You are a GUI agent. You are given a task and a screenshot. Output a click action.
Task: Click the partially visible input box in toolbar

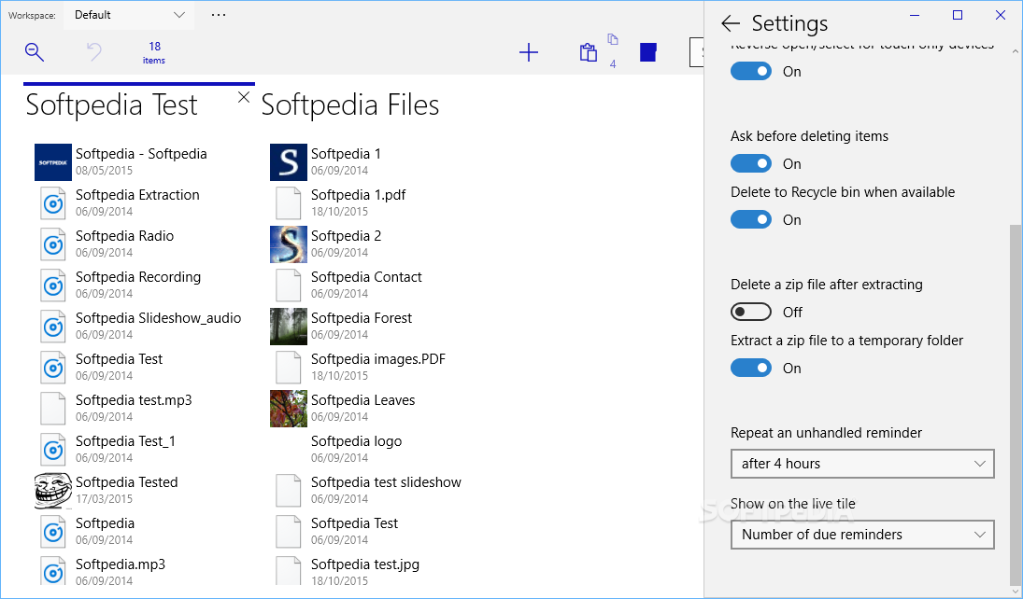click(696, 52)
